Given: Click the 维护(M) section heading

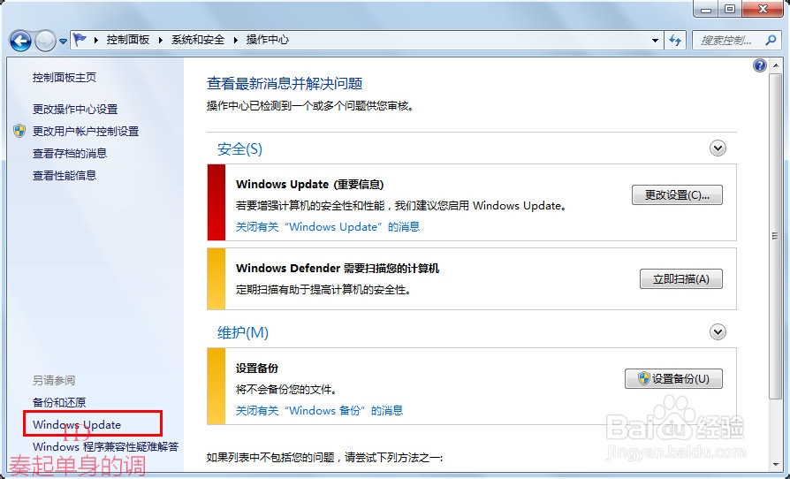Looking at the screenshot, I should point(243,332).
